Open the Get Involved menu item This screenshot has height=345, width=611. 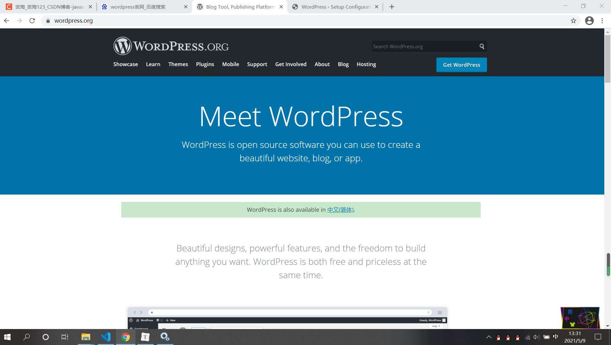pos(291,64)
